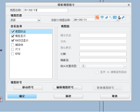Toggle the 中 Chinese input mode icon
The height and width of the screenshot is (112, 140).
[102, 17]
